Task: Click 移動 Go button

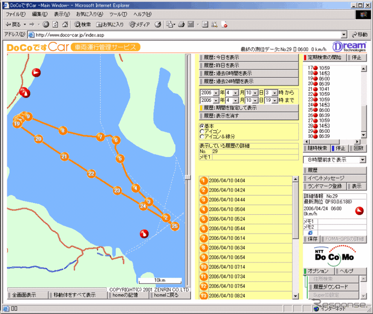Action: (359, 35)
